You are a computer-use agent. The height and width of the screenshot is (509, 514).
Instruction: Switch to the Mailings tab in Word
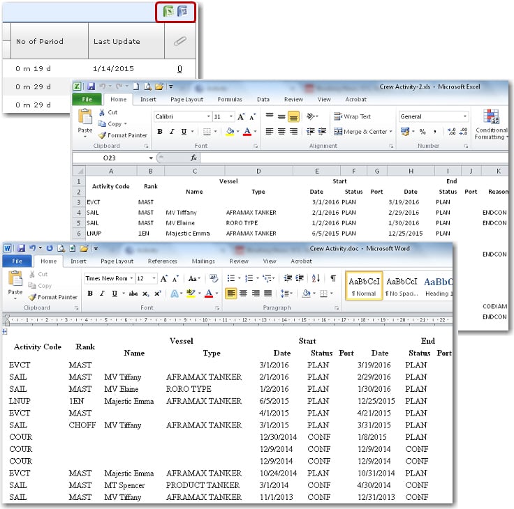(x=203, y=261)
